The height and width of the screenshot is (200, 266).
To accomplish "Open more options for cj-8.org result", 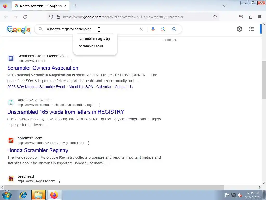I will click(72, 61).
